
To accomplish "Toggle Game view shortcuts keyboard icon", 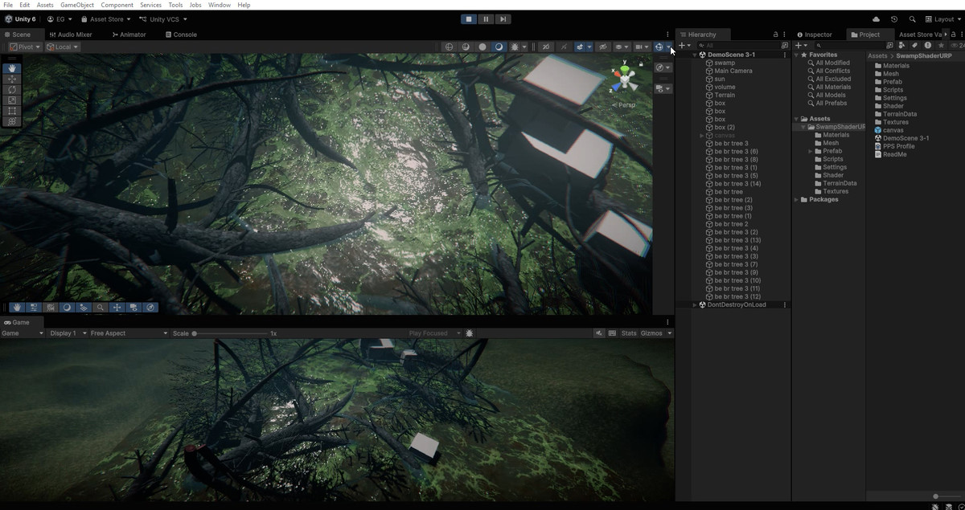I will click(x=612, y=333).
